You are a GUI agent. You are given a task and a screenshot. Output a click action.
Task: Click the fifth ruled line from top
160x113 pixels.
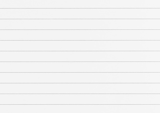pos(80,51)
